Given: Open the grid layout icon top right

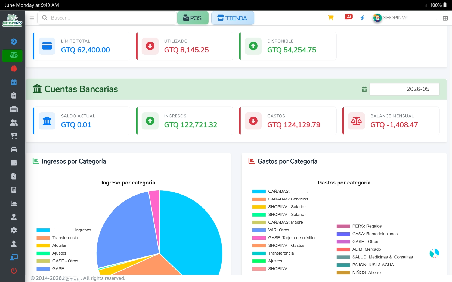Looking at the screenshot, I should point(445,18).
